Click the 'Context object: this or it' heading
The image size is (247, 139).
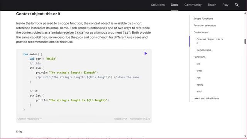coord(38,14)
